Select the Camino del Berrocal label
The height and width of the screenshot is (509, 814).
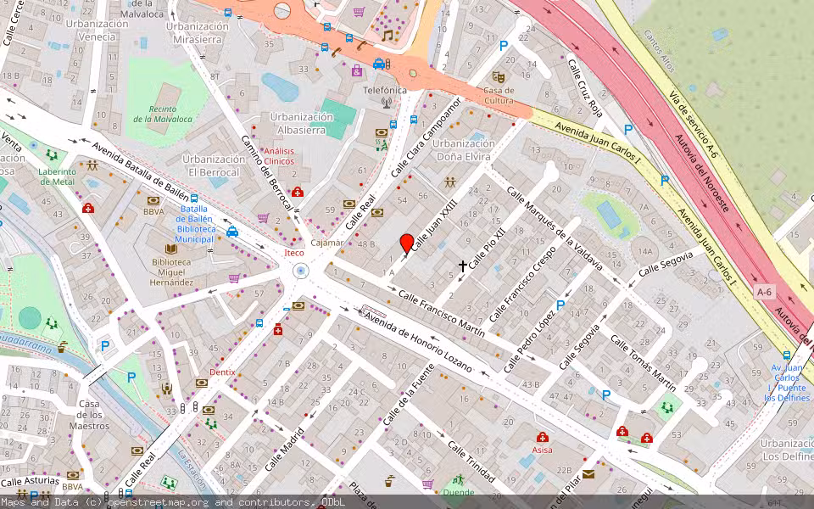(267, 173)
